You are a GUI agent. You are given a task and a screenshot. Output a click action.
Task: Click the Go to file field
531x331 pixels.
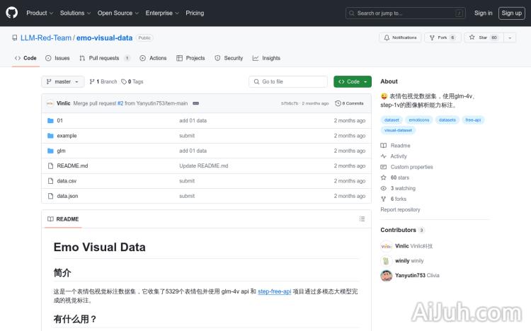tap(288, 81)
